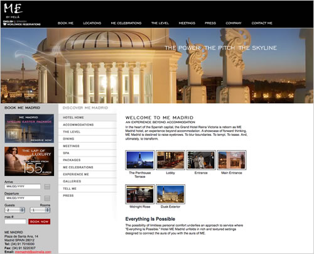Open the Rooms dropdown
Viewport: 314px width, 254px height.
coord(40,210)
